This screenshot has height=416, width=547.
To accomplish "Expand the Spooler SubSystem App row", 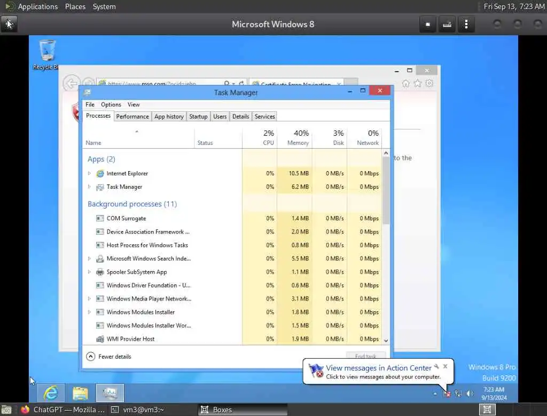I will pyautogui.click(x=89, y=272).
